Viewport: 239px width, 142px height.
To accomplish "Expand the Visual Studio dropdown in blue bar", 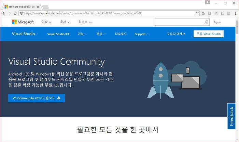I will 25,34.
